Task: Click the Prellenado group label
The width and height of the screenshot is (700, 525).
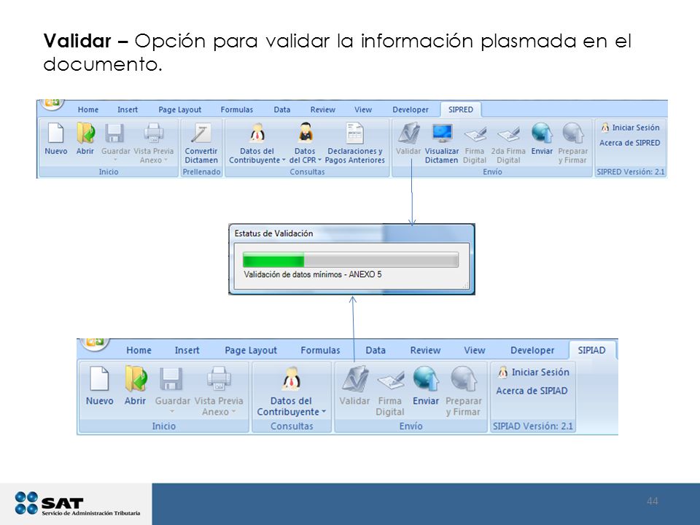Action: 201,172
